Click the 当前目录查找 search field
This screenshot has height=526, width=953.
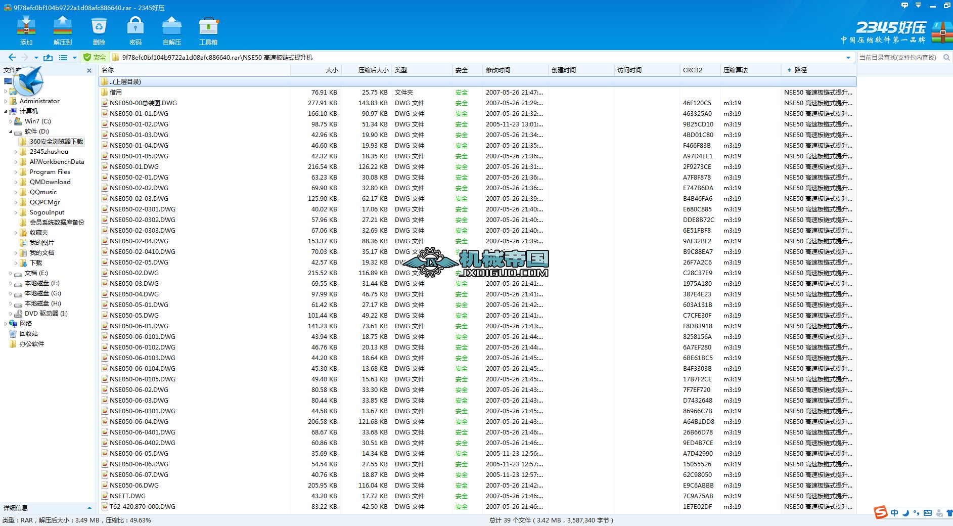[900, 57]
